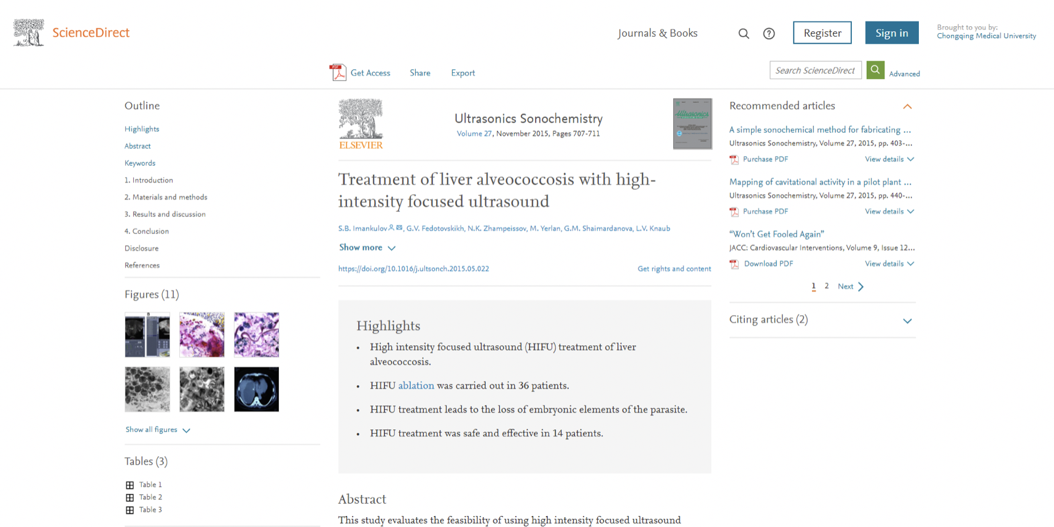Open the article DOI link

(x=413, y=269)
